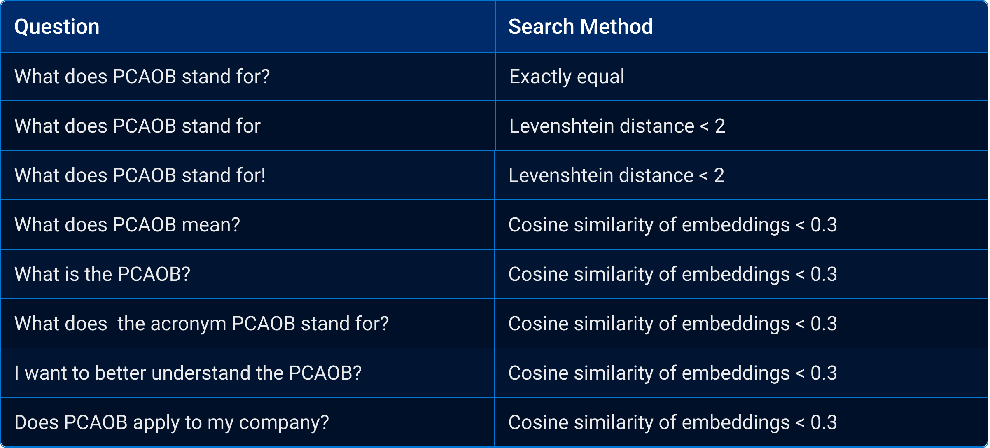Click Cosine similarity cell for 'better understand' row
Image resolution: width=990 pixels, height=448 pixels.
[741, 373]
